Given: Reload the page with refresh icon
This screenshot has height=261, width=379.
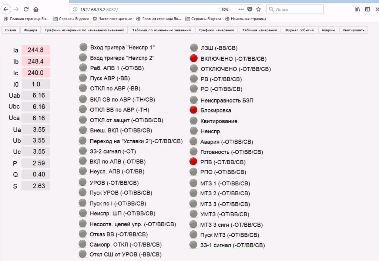Looking at the screenshot, I should [26, 9].
